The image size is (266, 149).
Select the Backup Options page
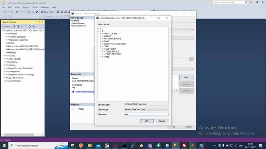(79, 26)
